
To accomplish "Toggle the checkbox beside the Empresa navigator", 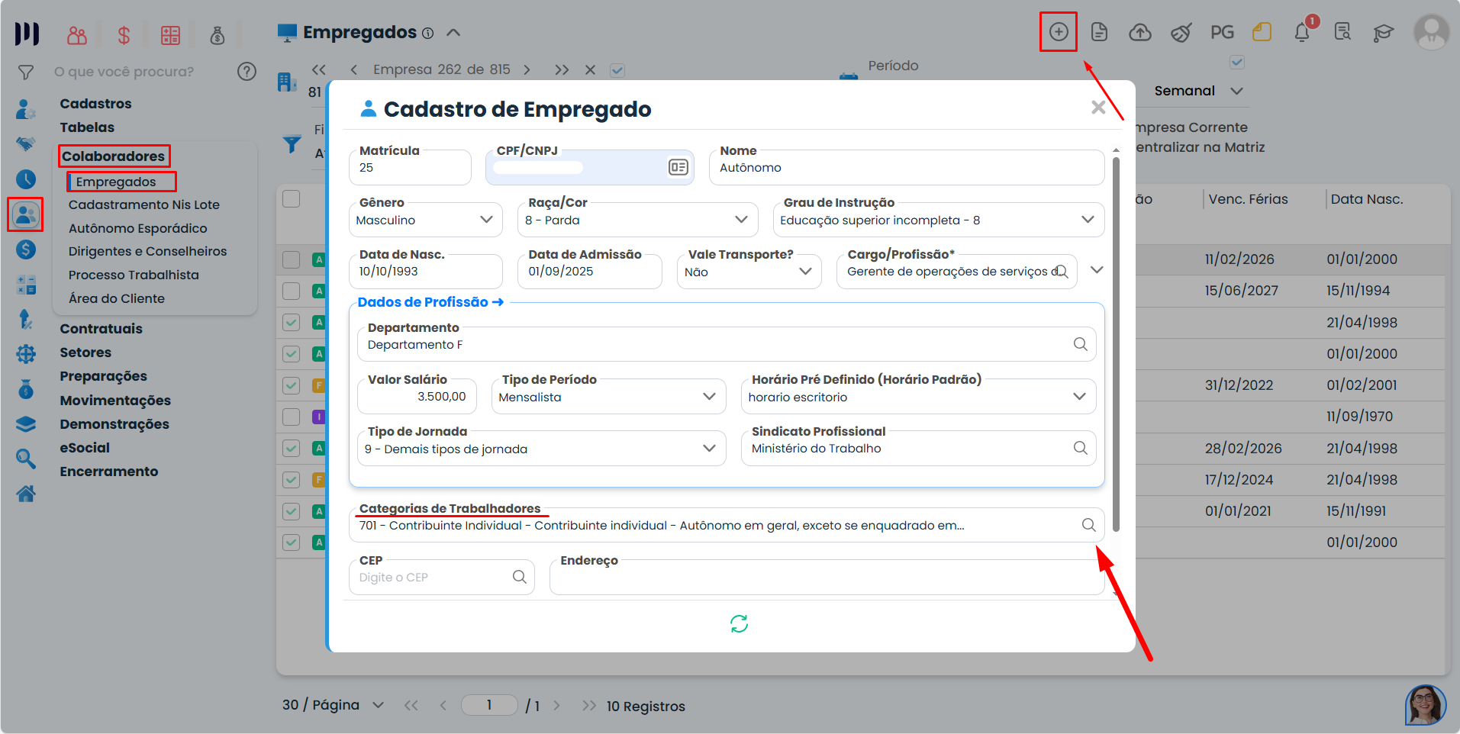I will click(617, 70).
